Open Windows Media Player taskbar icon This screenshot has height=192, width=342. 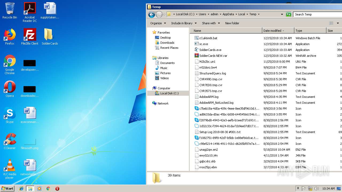[x=39, y=189]
